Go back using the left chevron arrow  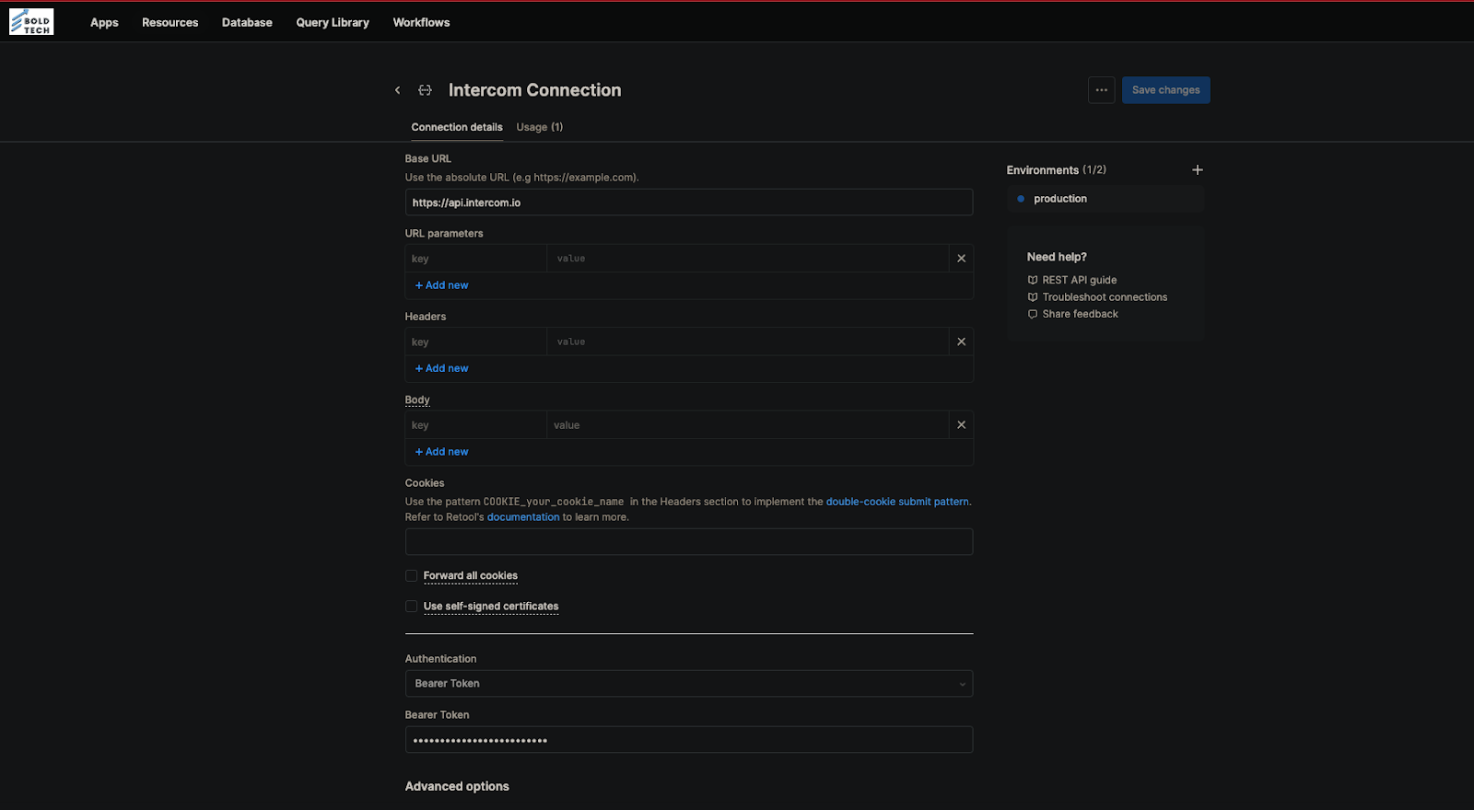pos(397,90)
